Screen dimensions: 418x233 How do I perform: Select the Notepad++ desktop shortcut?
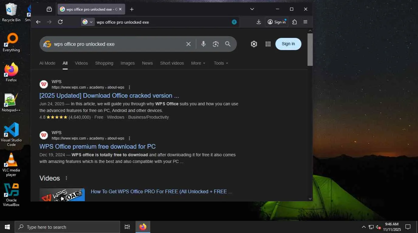tap(11, 103)
